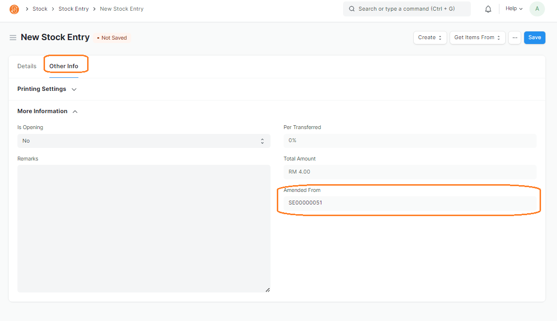Click the New Stock Entry title

point(55,37)
